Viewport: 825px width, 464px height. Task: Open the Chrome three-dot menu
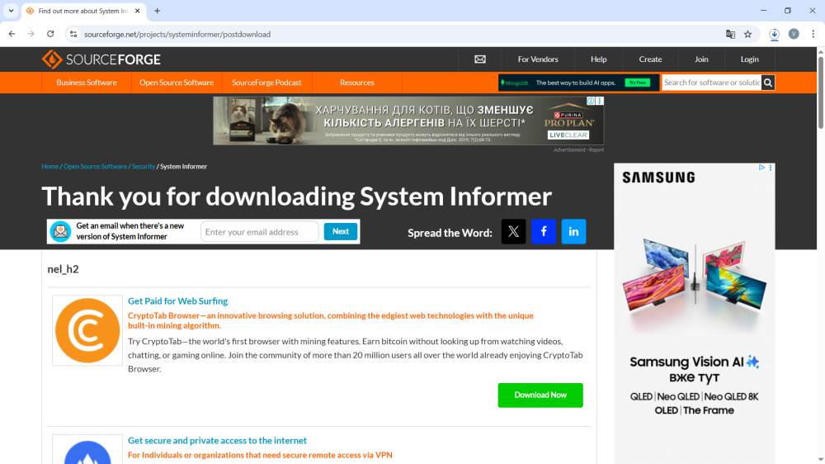tap(813, 34)
